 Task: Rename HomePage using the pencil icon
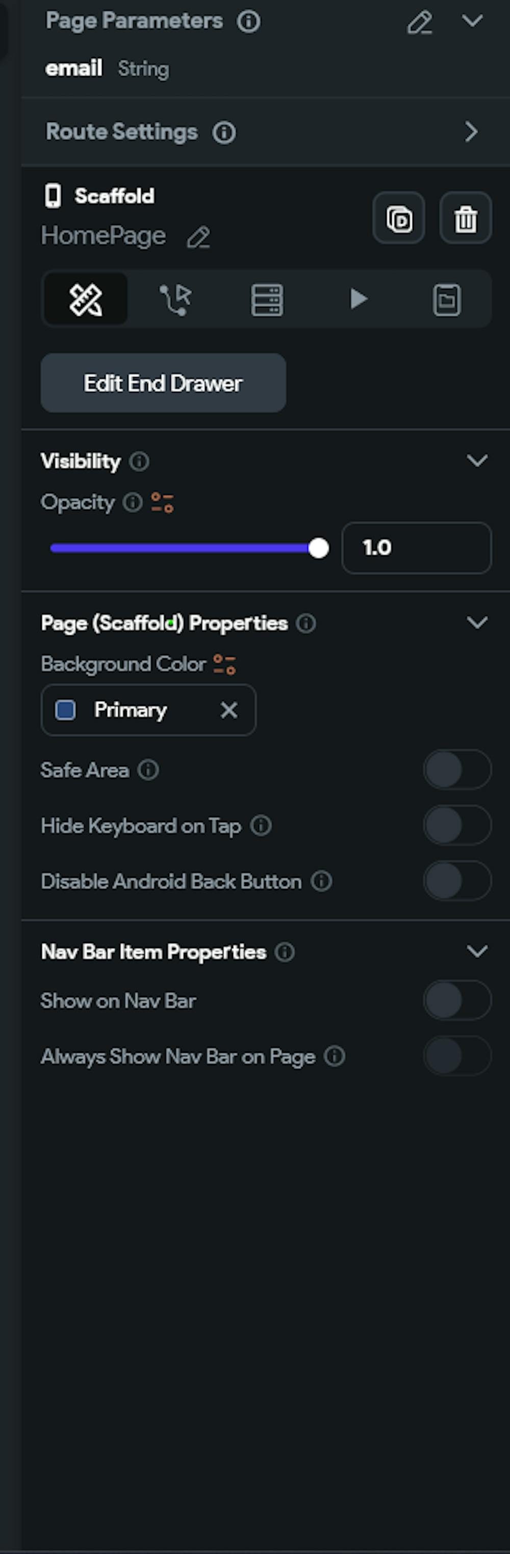pos(198,237)
